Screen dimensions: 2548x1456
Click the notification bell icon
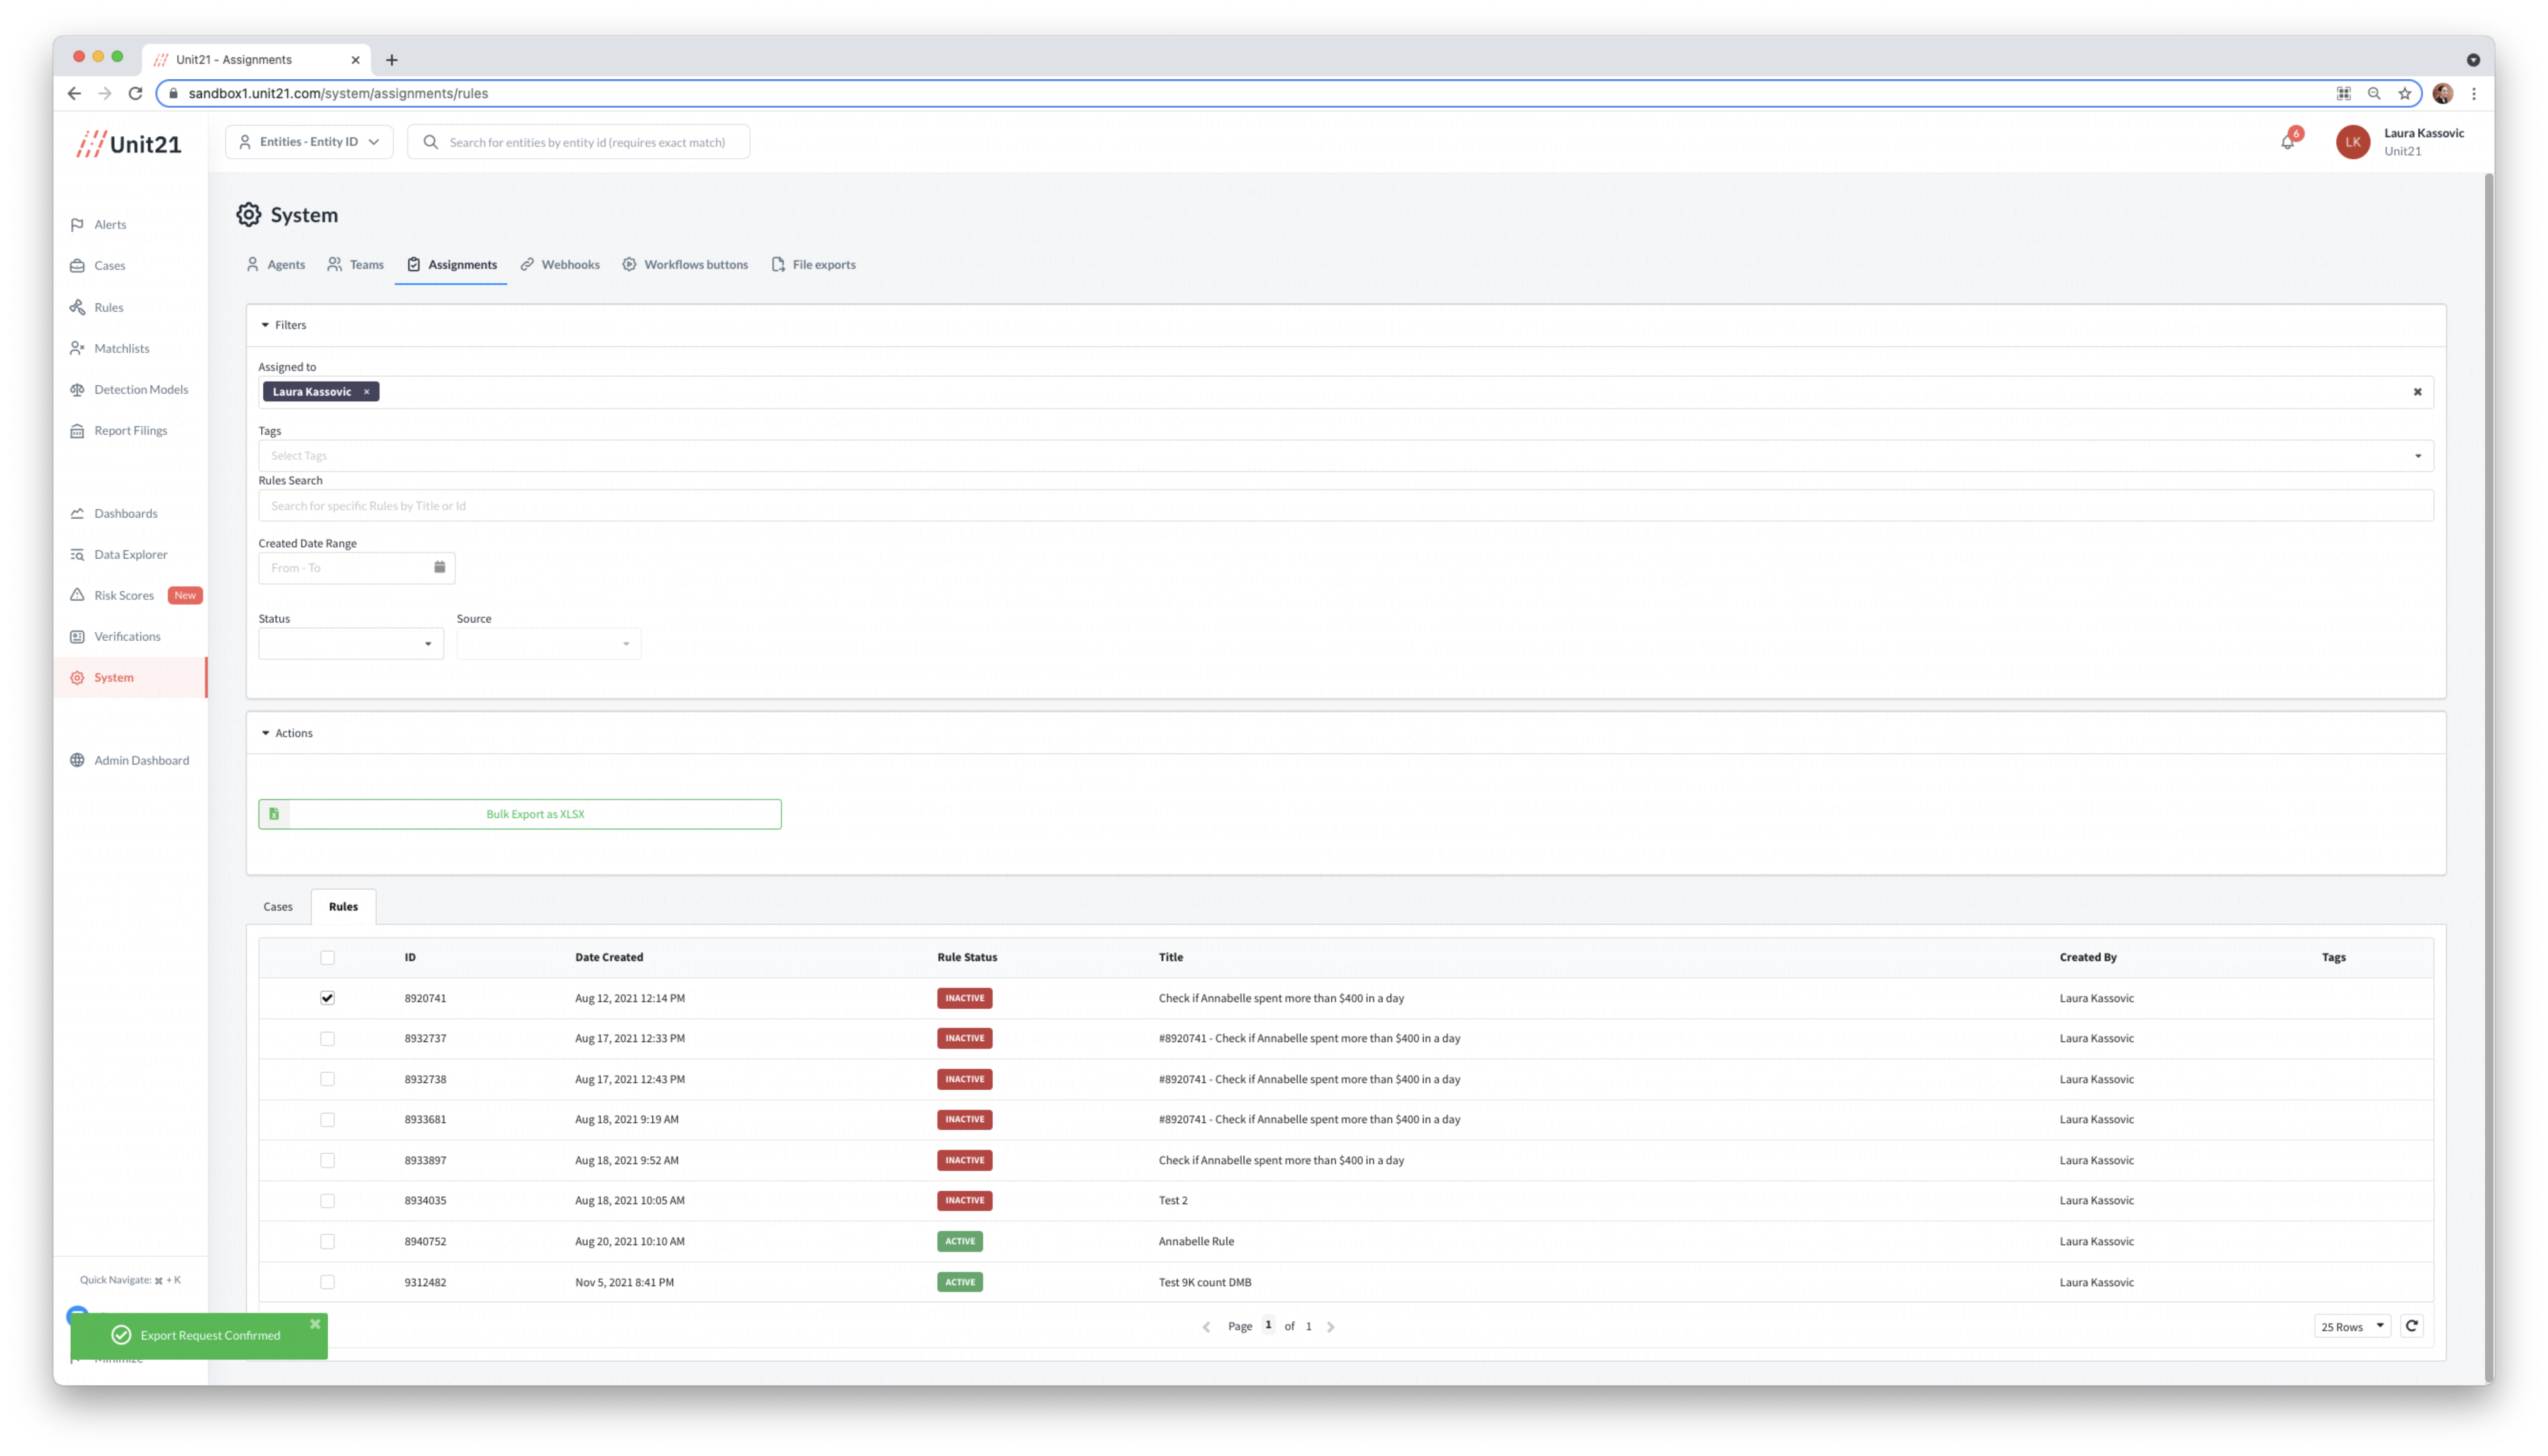(x=2287, y=142)
